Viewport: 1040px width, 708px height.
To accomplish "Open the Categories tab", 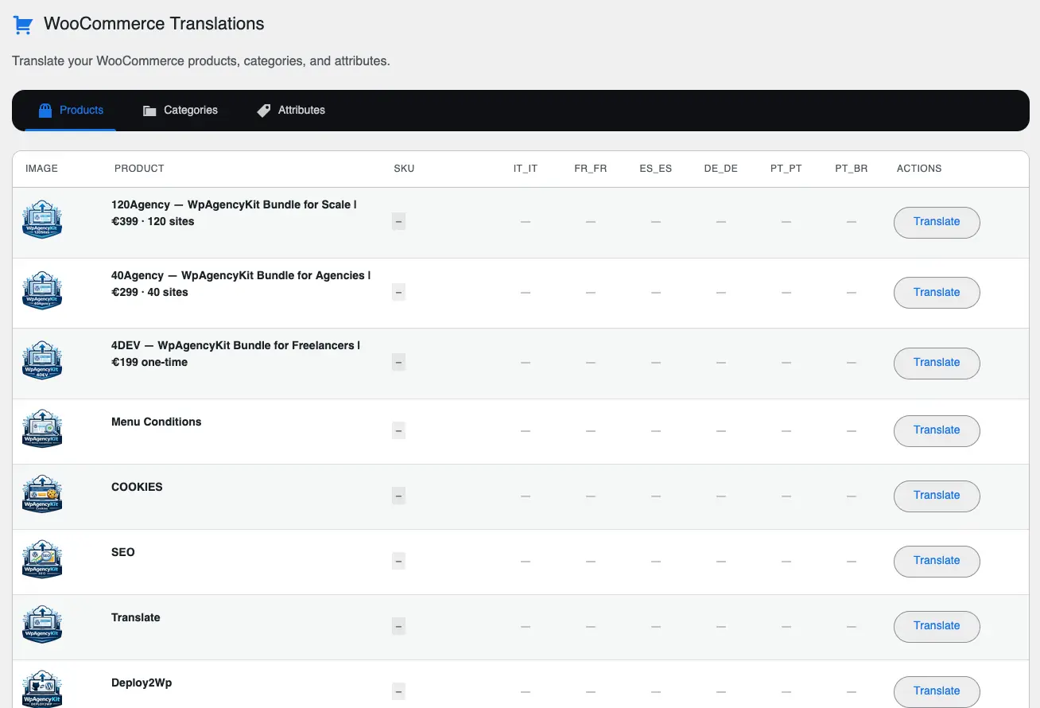I will point(180,110).
